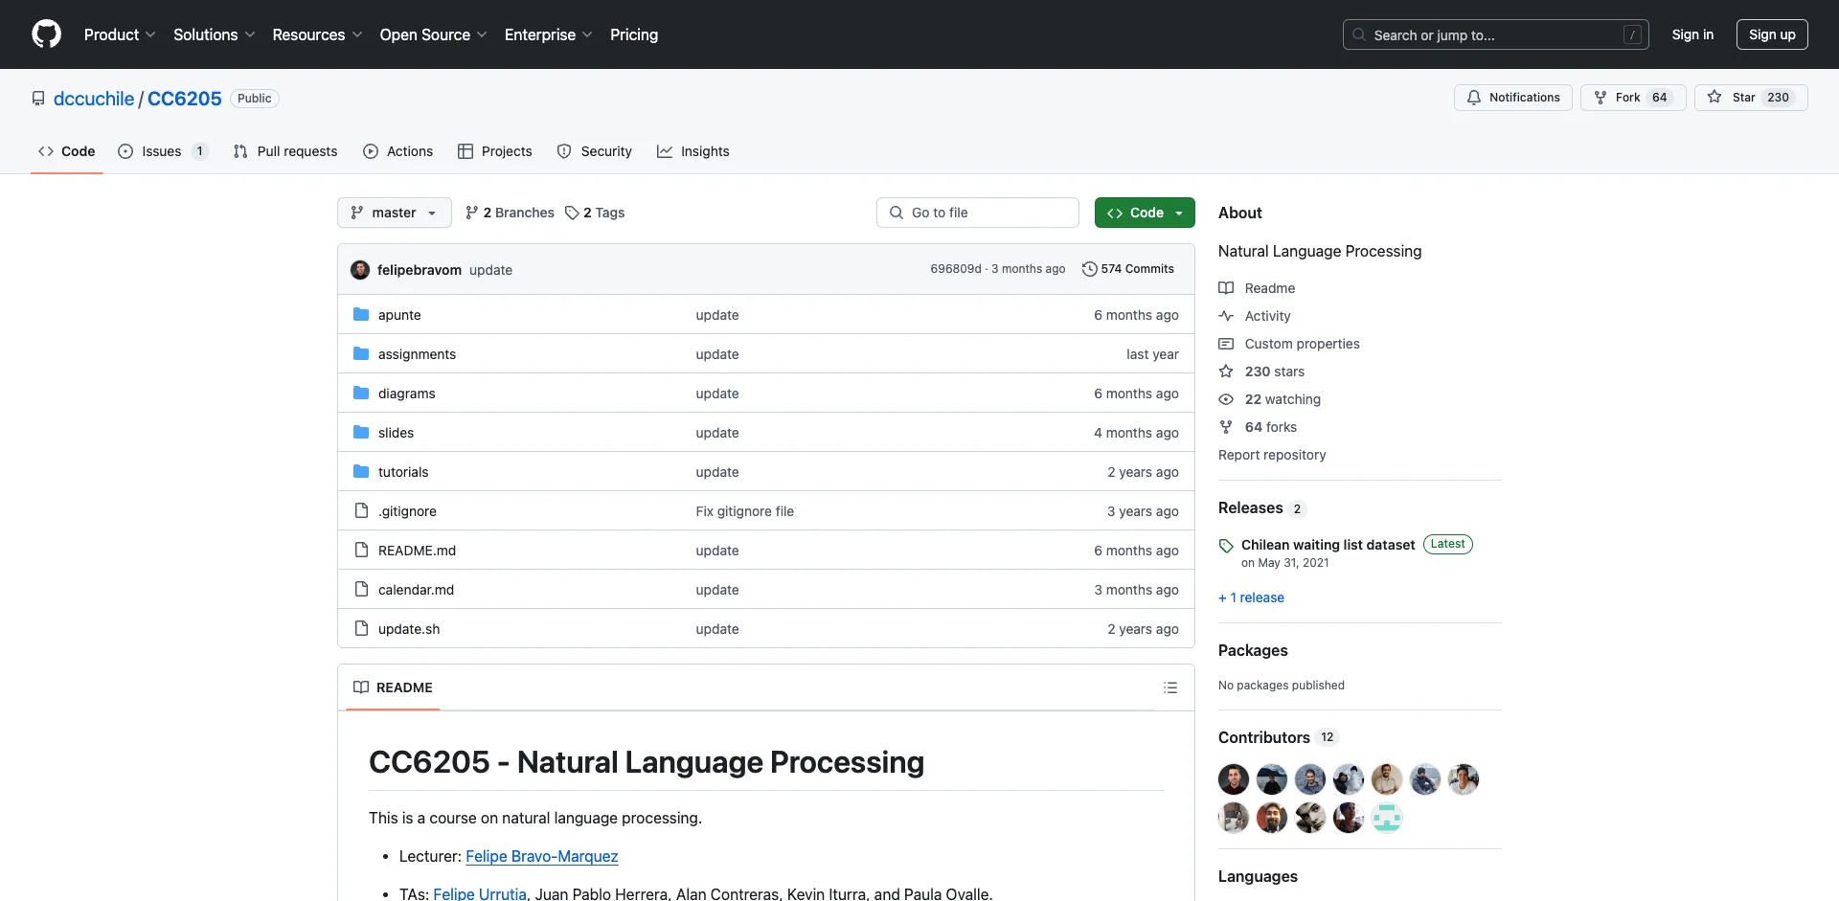Open the Chilean waiting list dataset release
Image resolution: width=1839 pixels, height=901 pixels.
(x=1328, y=545)
